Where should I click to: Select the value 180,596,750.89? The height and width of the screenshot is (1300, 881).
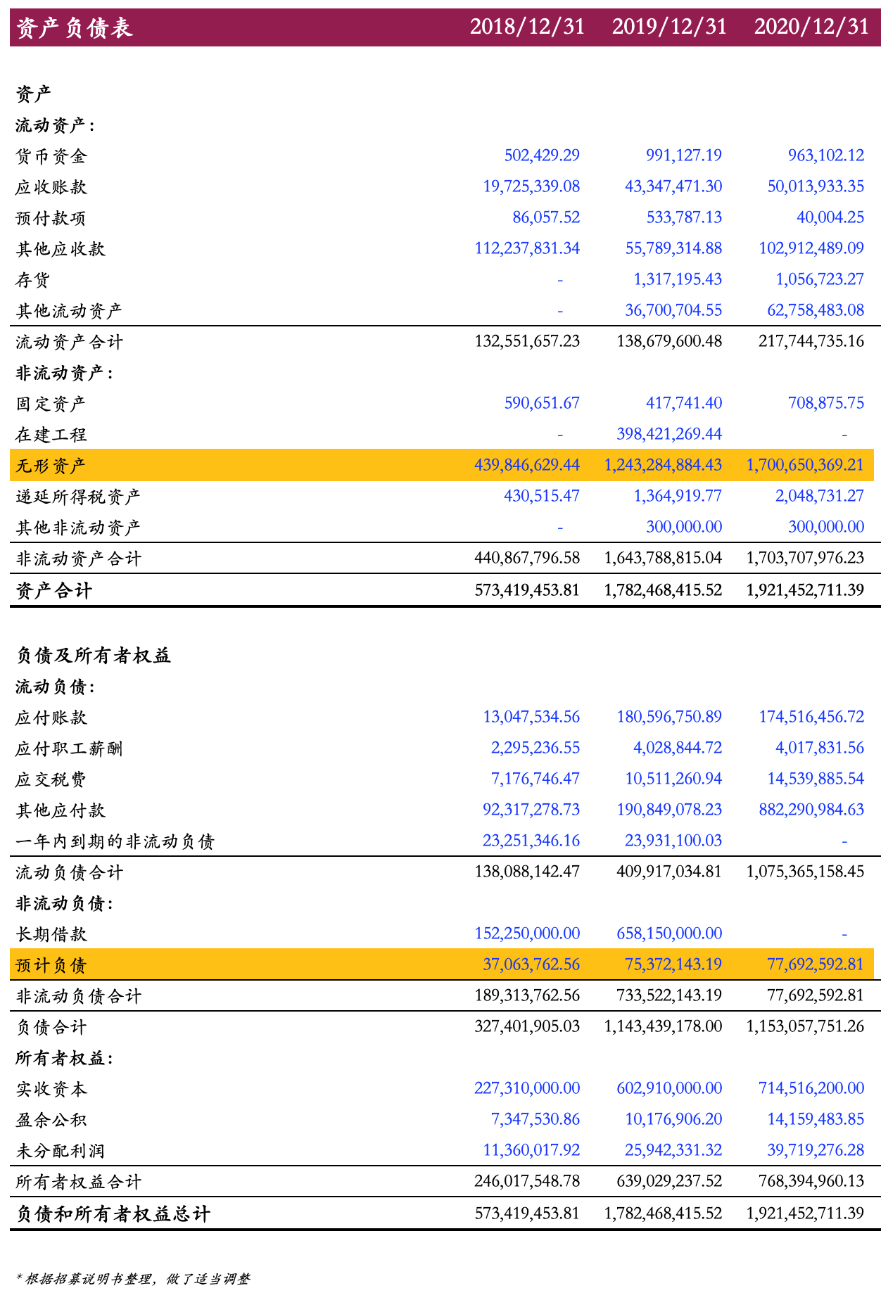point(669,717)
